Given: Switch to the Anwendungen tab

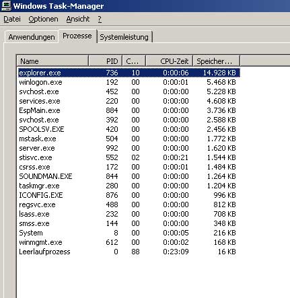Looking at the screenshot, I should 32,37.
